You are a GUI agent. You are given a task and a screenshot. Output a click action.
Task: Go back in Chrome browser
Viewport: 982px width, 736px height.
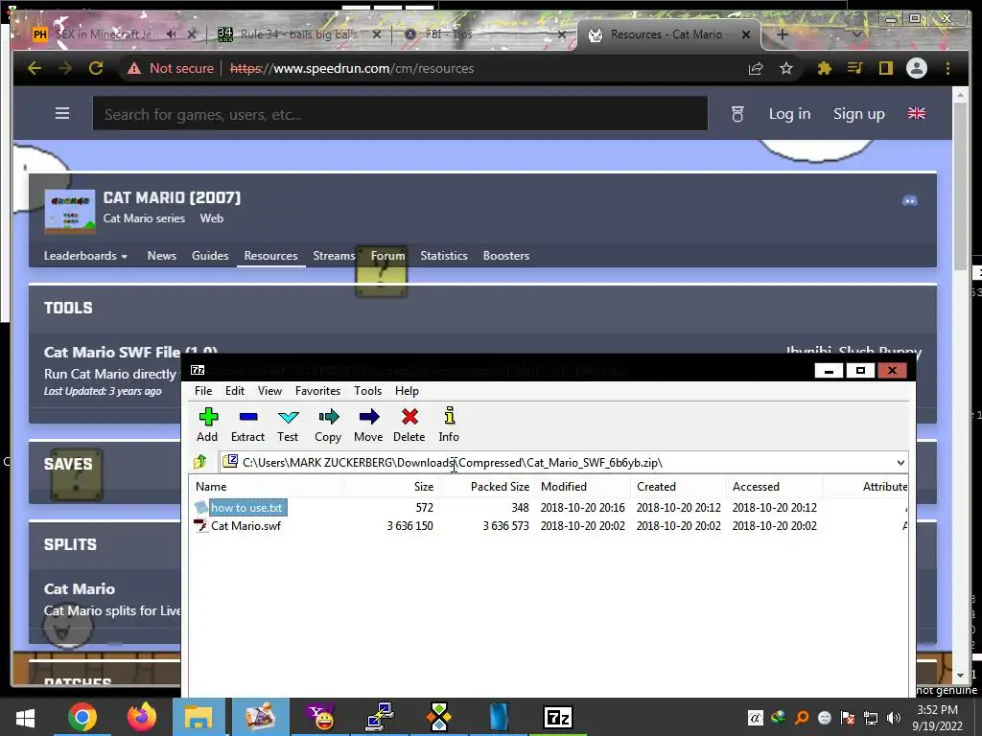point(35,68)
